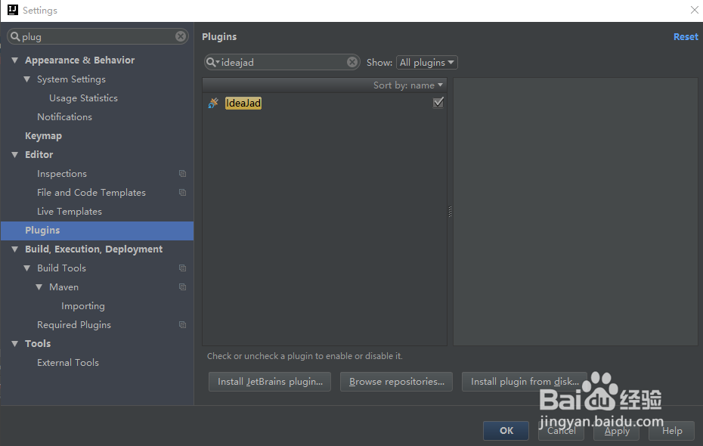This screenshot has height=446, width=703.
Task: Open Maven Importing settings page
Action: 83,305
